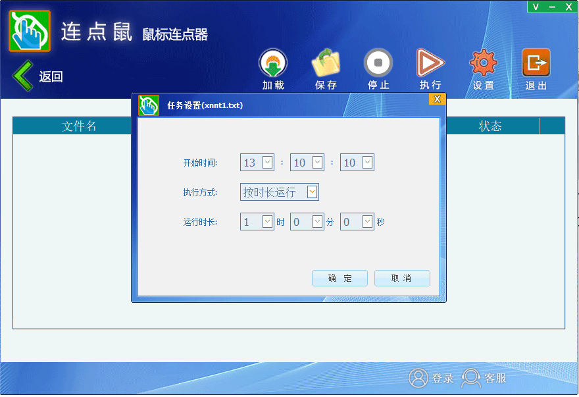Click the 加载 (load) toolbar icon
Viewport: 579px width, 397px height.
coord(273,63)
